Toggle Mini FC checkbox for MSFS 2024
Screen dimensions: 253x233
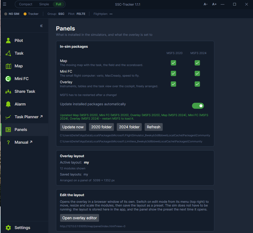[x=197, y=73]
